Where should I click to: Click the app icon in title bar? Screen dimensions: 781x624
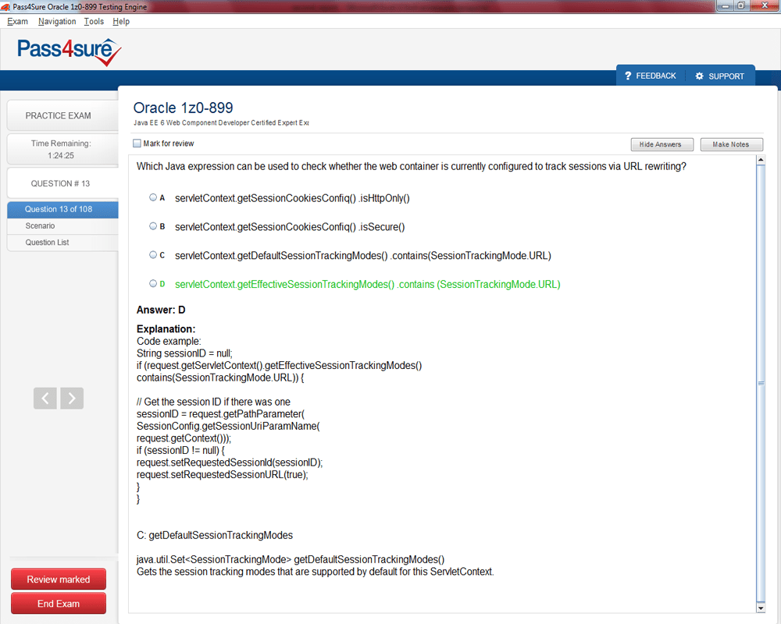click(x=5, y=6)
